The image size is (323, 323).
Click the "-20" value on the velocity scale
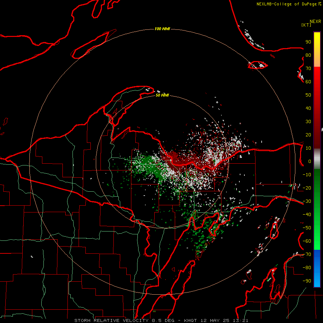pyautogui.click(x=307, y=188)
